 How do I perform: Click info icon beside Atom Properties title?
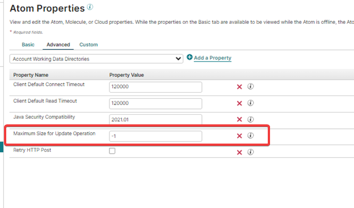[x=90, y=7]
